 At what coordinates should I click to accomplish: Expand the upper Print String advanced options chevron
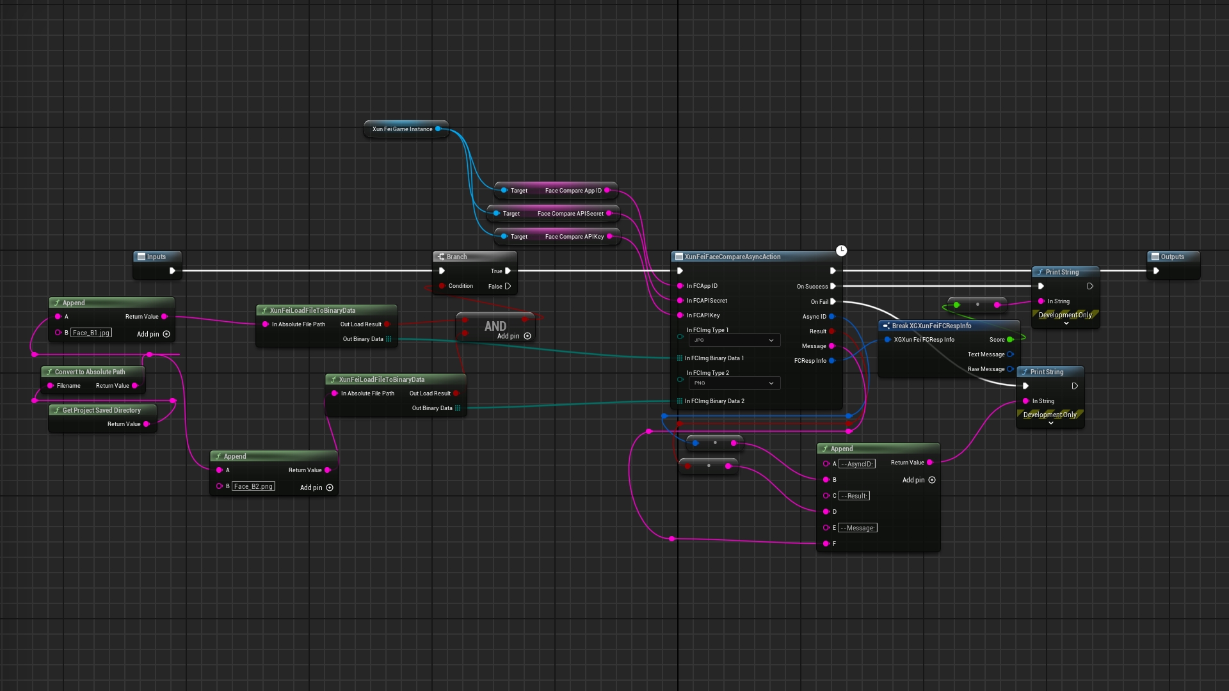point(1066,324)
